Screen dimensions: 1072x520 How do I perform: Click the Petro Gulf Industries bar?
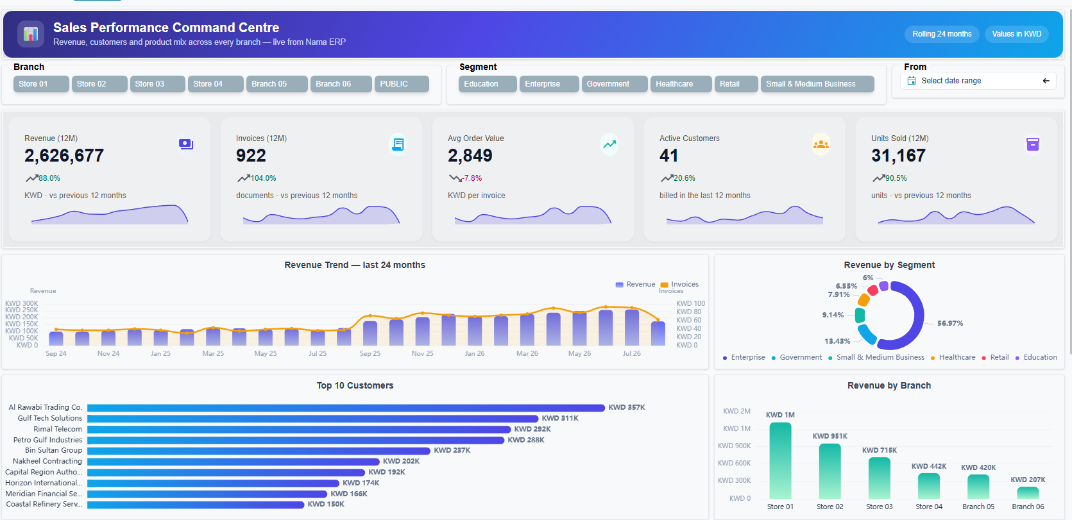click(x=296, y=440)
